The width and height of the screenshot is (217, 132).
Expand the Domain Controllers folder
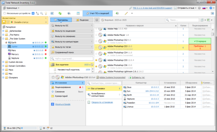click(3, 66)
